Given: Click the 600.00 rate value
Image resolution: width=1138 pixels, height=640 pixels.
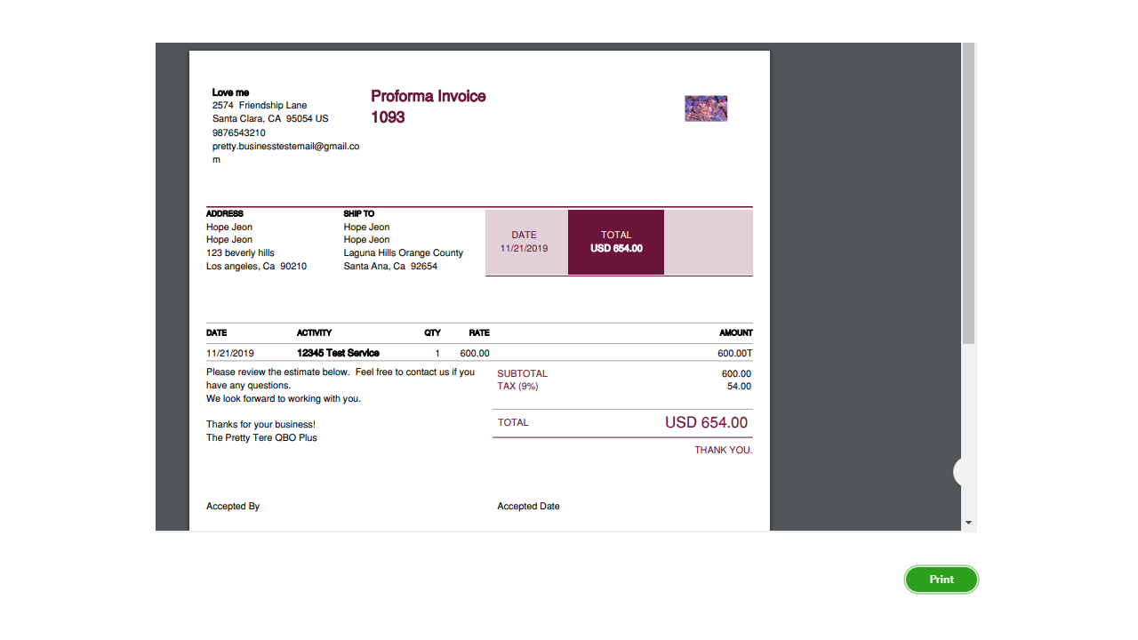Looking at the screenshot, I should pyautogui.click(x=475, y=353).
